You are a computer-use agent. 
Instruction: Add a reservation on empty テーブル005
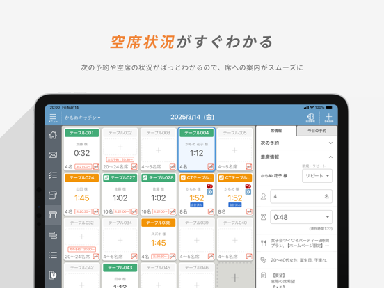coord(234,150)
